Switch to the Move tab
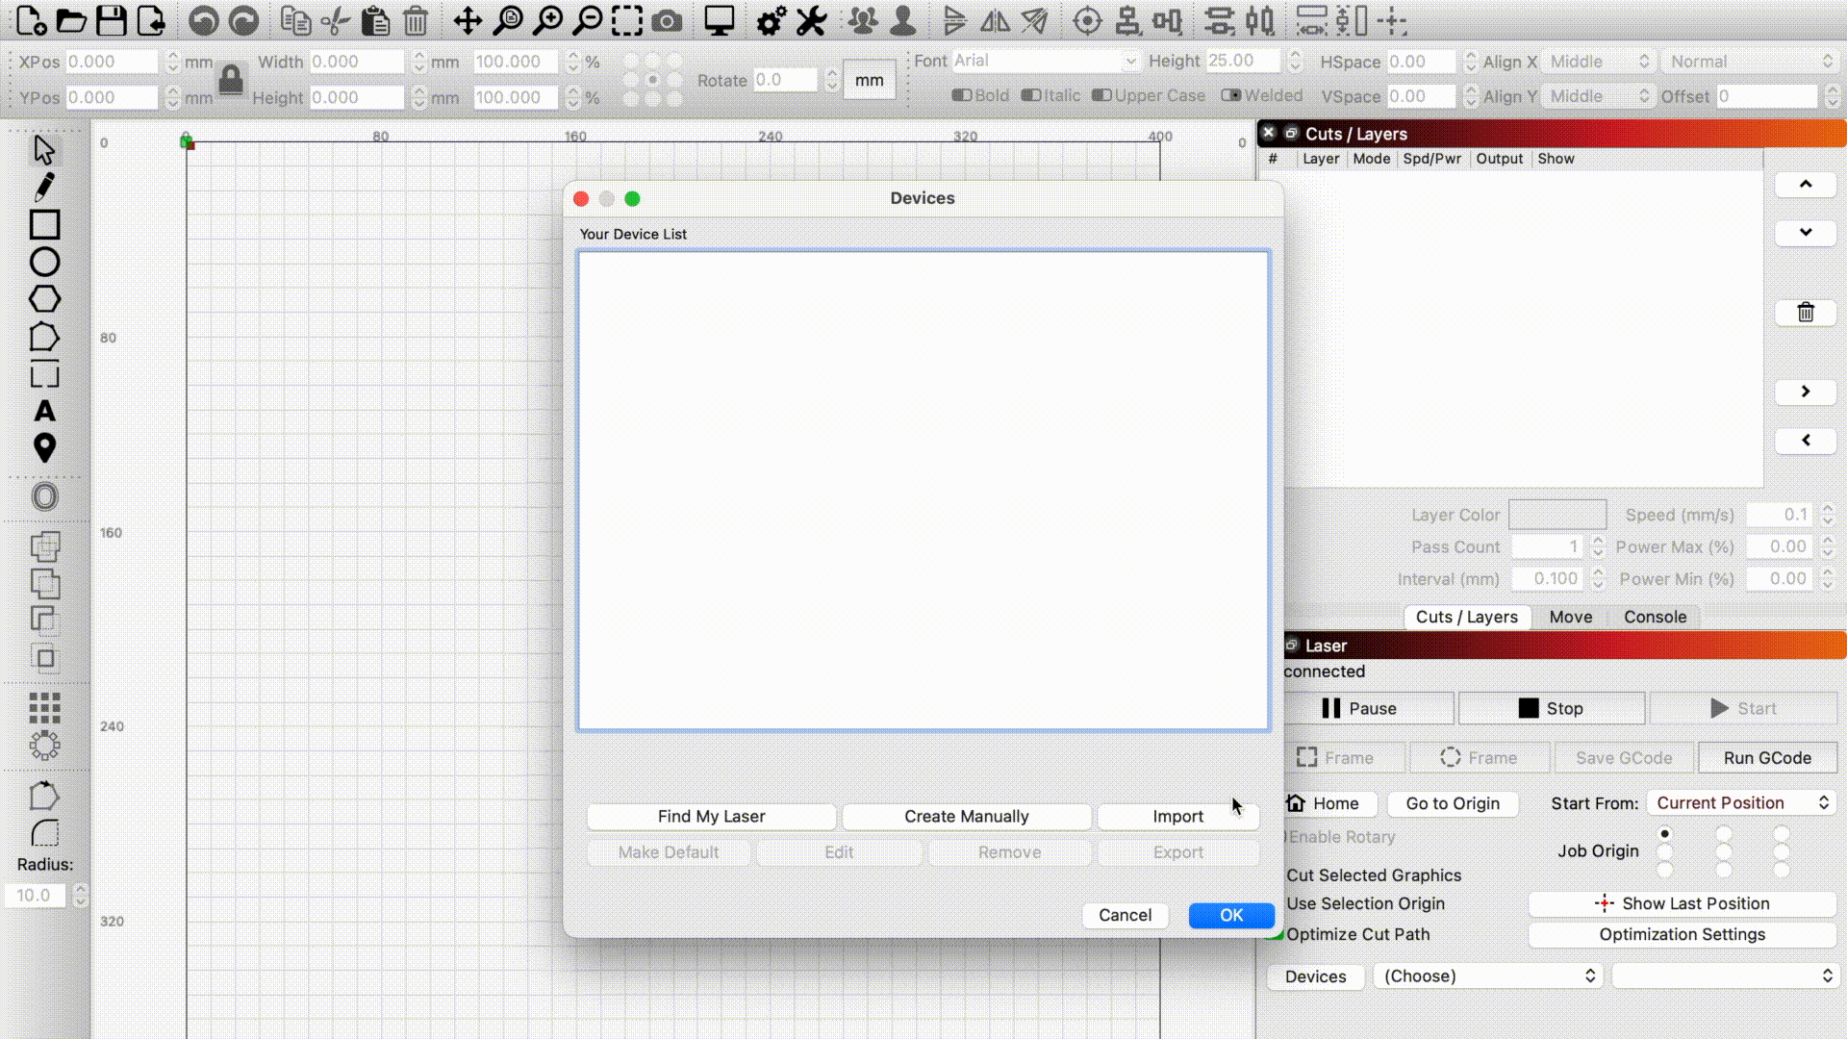Image resolution: width=1847 pixels, height=1039 pixels. [x=1570, y=617]
